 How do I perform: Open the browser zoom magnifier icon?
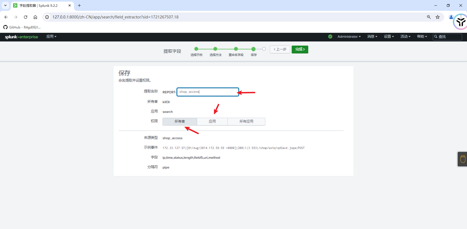(429, 17)
